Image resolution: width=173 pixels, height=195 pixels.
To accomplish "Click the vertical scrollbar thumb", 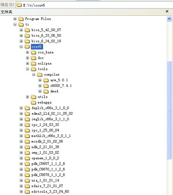I will pyautogui.click(x=169, y=110).
